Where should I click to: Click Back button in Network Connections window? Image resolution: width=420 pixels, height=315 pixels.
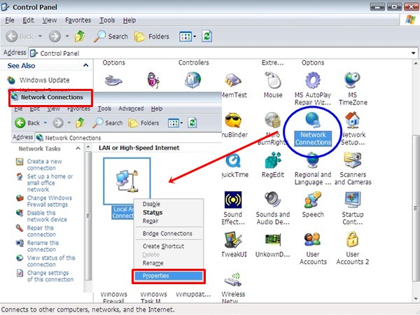click(x=27, y=123)
